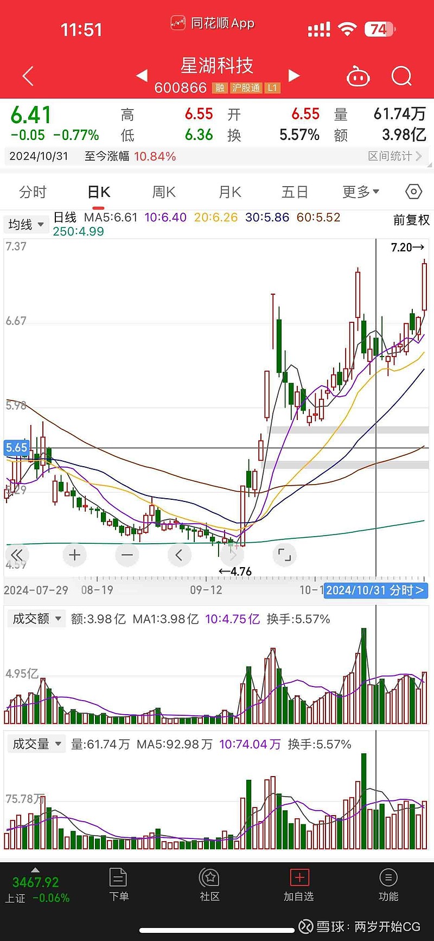Move chart cursor left with chevron
This screenshot has width=434, height=941.
179,555
